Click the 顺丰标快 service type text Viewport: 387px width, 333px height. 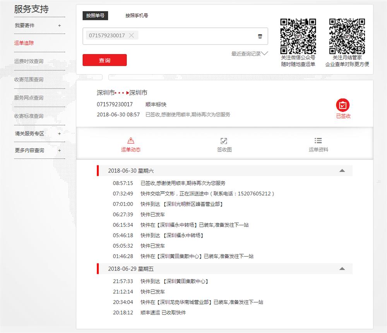[x=156, y=104]
